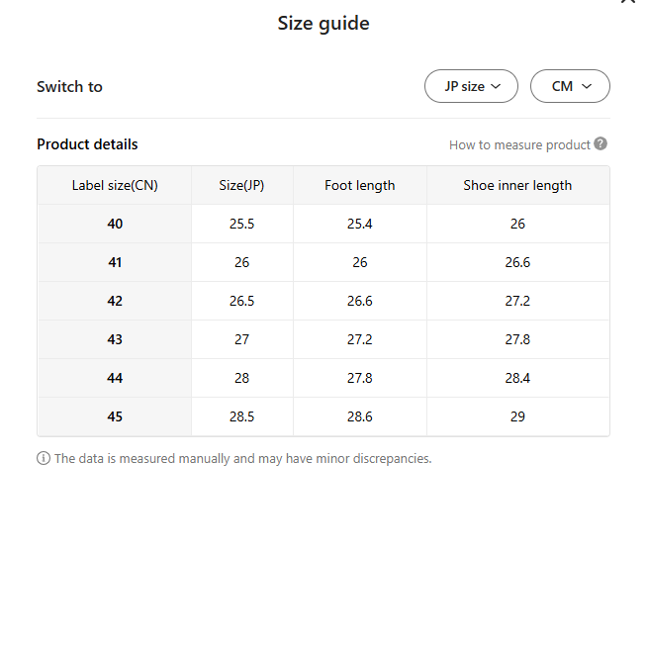Select the label size 41 row
This screenshot has width=647, height=645.
point(115,262)
